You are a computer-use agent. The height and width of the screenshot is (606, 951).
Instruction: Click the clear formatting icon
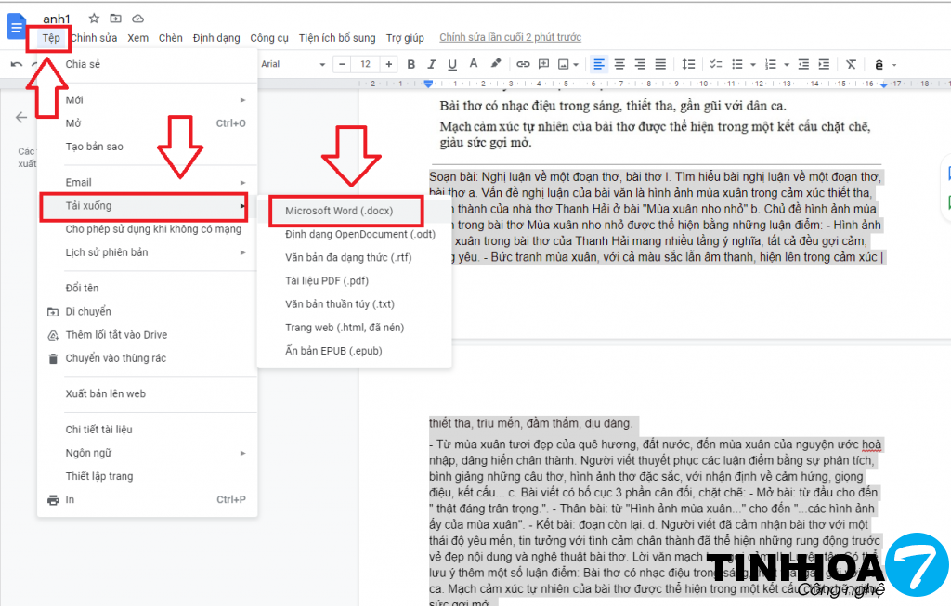pos(852,64)
